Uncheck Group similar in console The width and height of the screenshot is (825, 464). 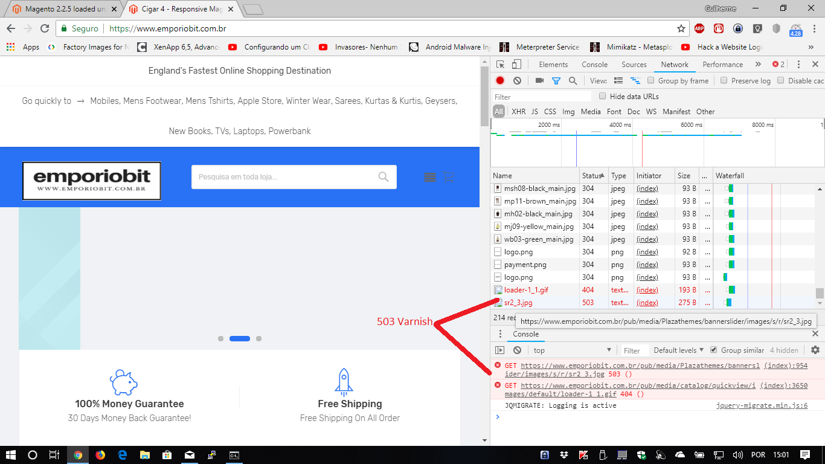pyautogui.click(x=713, y=350)
